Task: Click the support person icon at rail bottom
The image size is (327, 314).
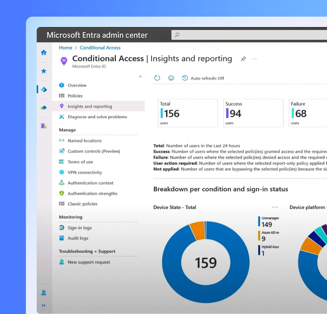Action: pos(44,293)
